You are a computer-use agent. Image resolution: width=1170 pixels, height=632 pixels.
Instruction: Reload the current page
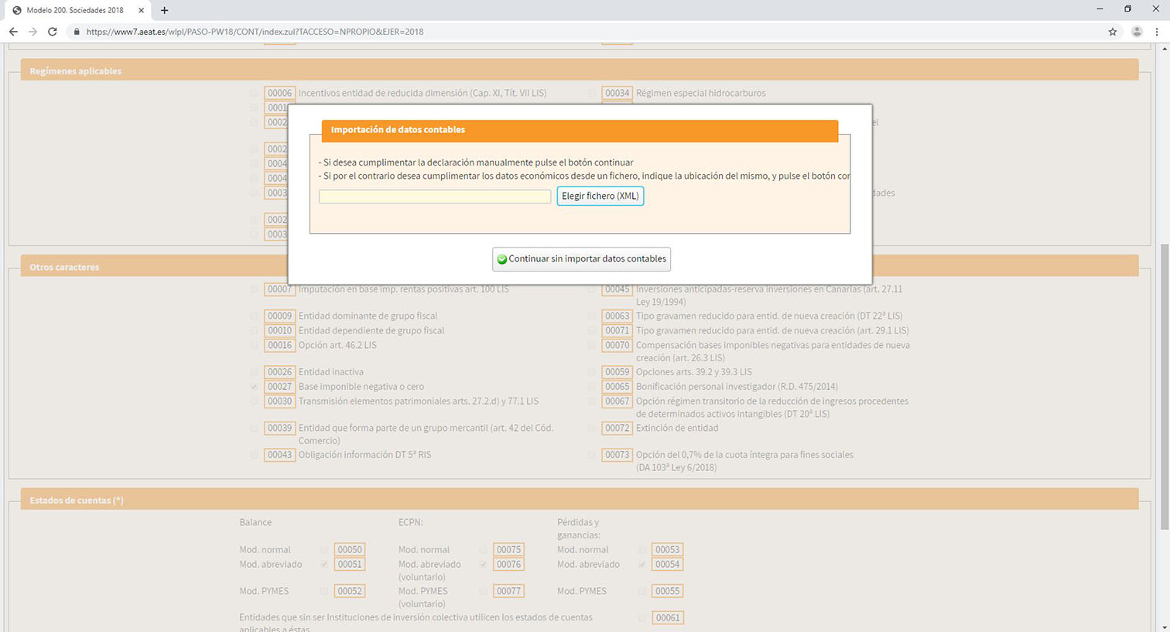pos(53,32)
